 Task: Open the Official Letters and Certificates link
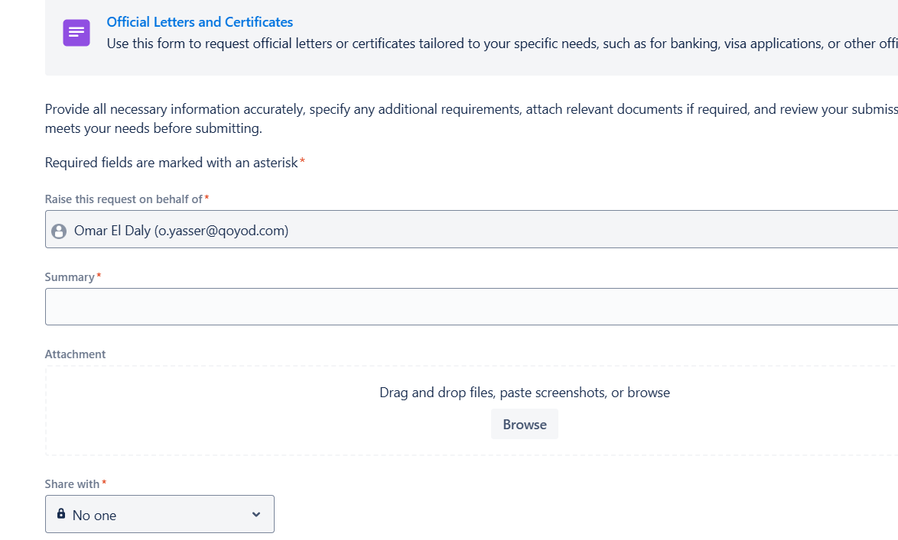coord(200,21)
